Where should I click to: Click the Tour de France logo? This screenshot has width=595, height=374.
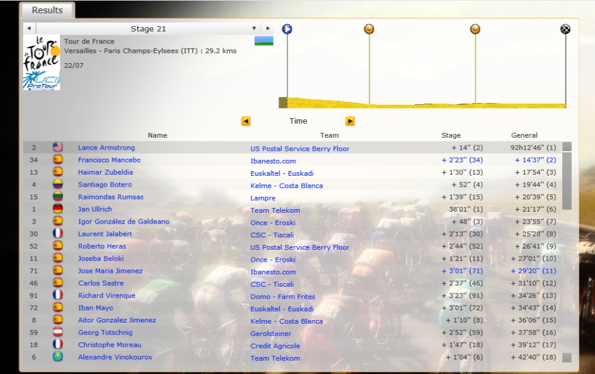click(41, 62)
